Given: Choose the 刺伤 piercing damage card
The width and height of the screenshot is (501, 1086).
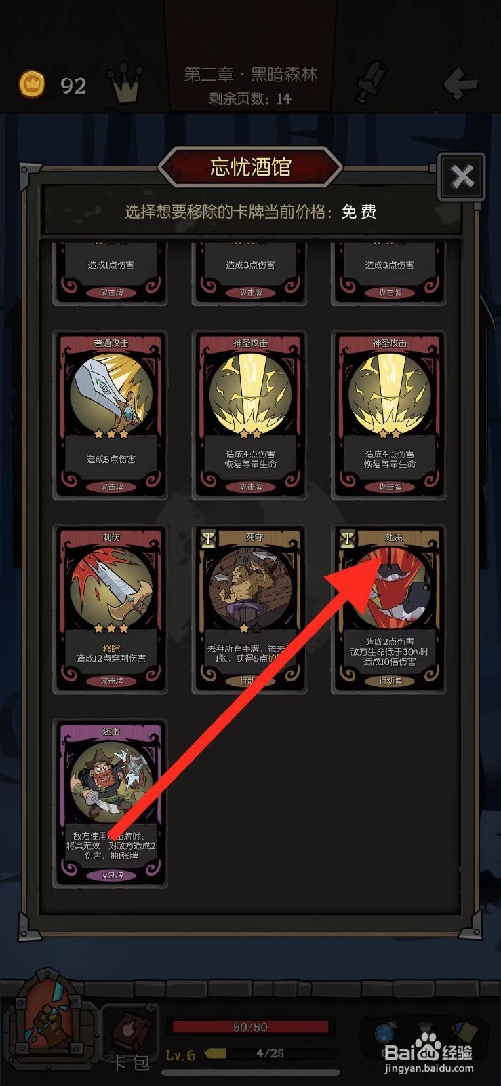Looking at the screenshot, I should [x=111, y=609].
